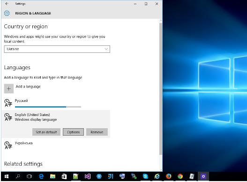Viewport: 247px width, 182px height.
Task: Click the active Settings app on taskbar
Action: coord(203,176)
